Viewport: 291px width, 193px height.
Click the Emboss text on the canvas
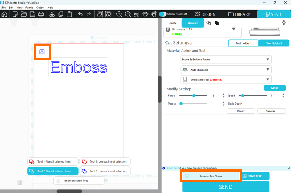pyautogui.click(x=78, y=67)
